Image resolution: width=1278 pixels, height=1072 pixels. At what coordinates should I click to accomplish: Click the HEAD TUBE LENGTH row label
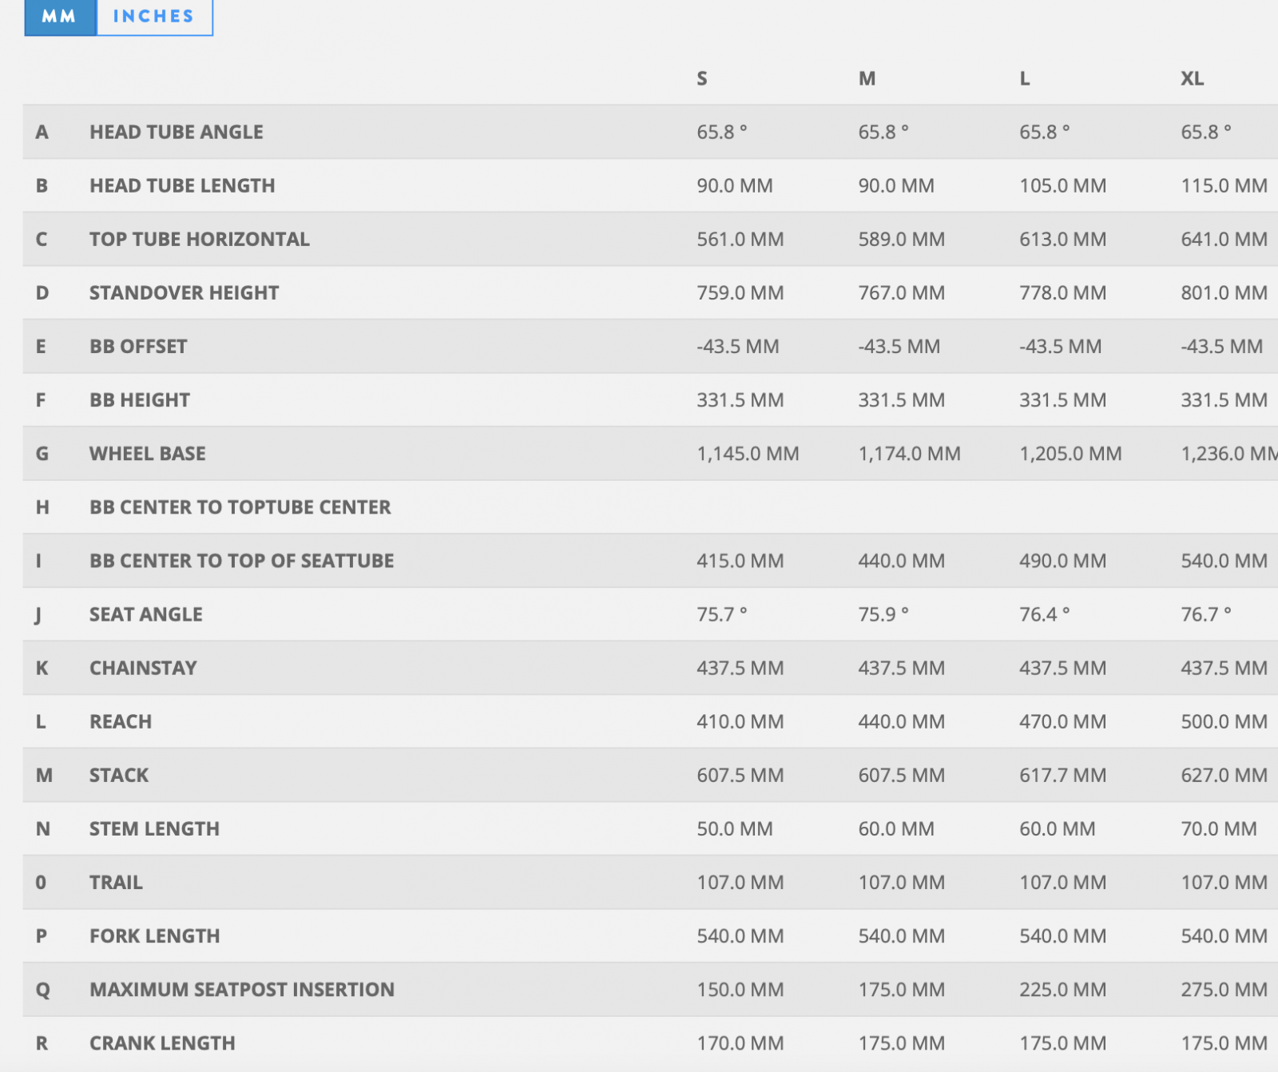point(182,185)
